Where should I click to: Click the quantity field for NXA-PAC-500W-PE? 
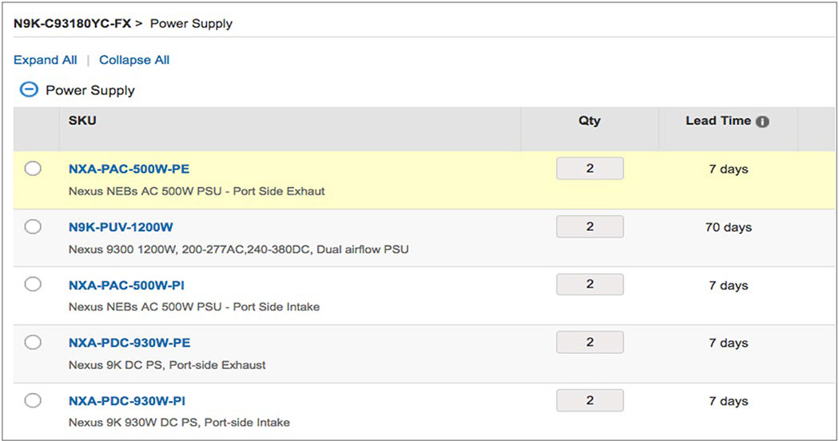(590, 169)
